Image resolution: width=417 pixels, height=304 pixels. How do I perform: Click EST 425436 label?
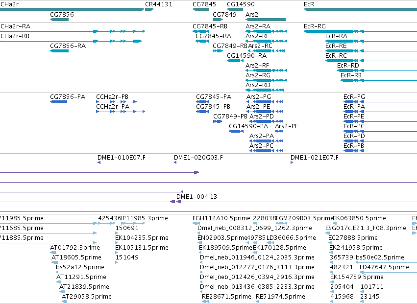(110, 218)
